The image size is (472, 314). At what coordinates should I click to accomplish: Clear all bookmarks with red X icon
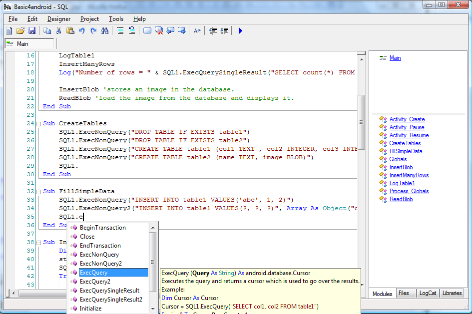pos(159,30)
